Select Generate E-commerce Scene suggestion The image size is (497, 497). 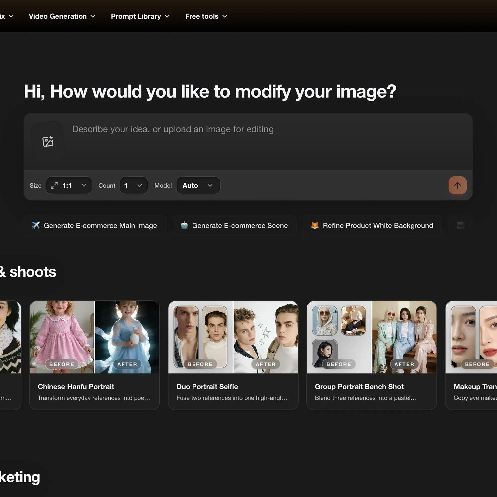pyautogui.click(x=234, y=225)
